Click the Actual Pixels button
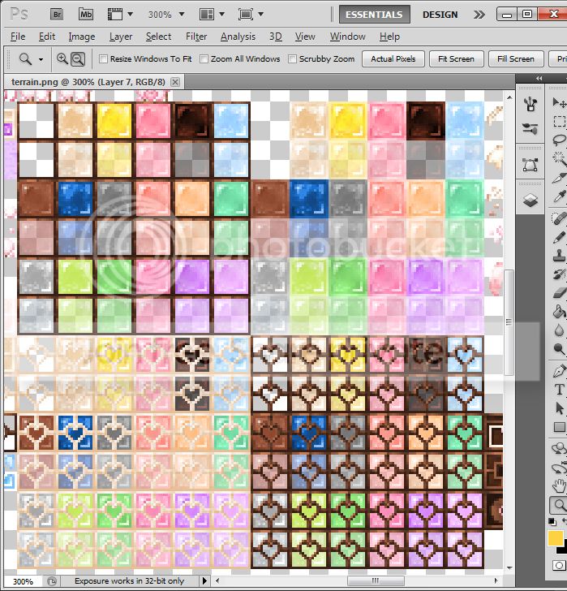567x591 pixels. pyautogui.click(x=393, y=59)
